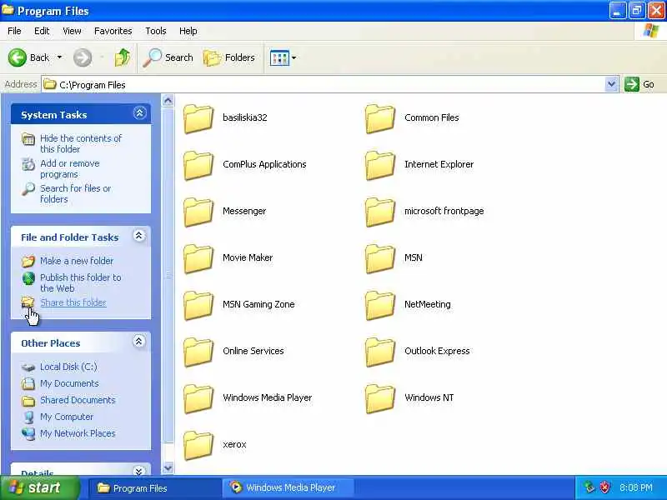This screenshot has width=667, height=500.
Task: Open the Favorites menu
Action: (113, 31)
